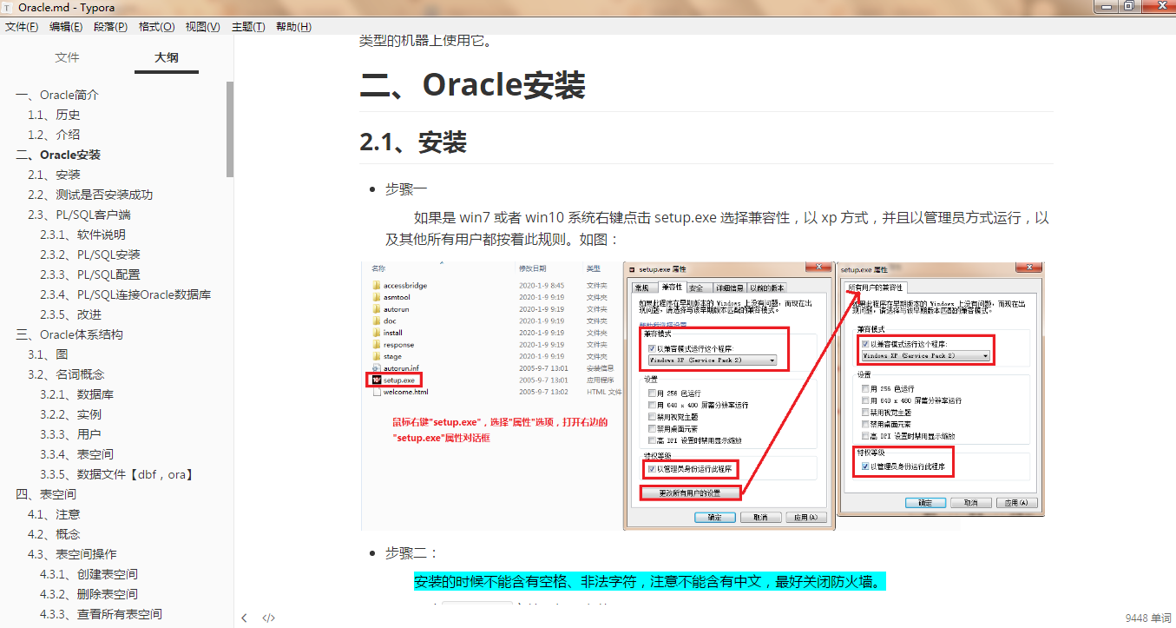Jump to 2.2、测试是否安装成功 in outline
This screenshot has height=628, width=1176.
click(90, 195)
